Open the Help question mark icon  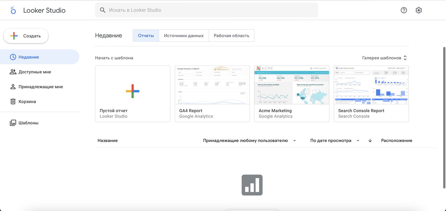point(404,10)
